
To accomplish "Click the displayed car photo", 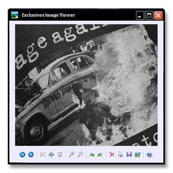I will pyautogui.click(x=86, y=85).
